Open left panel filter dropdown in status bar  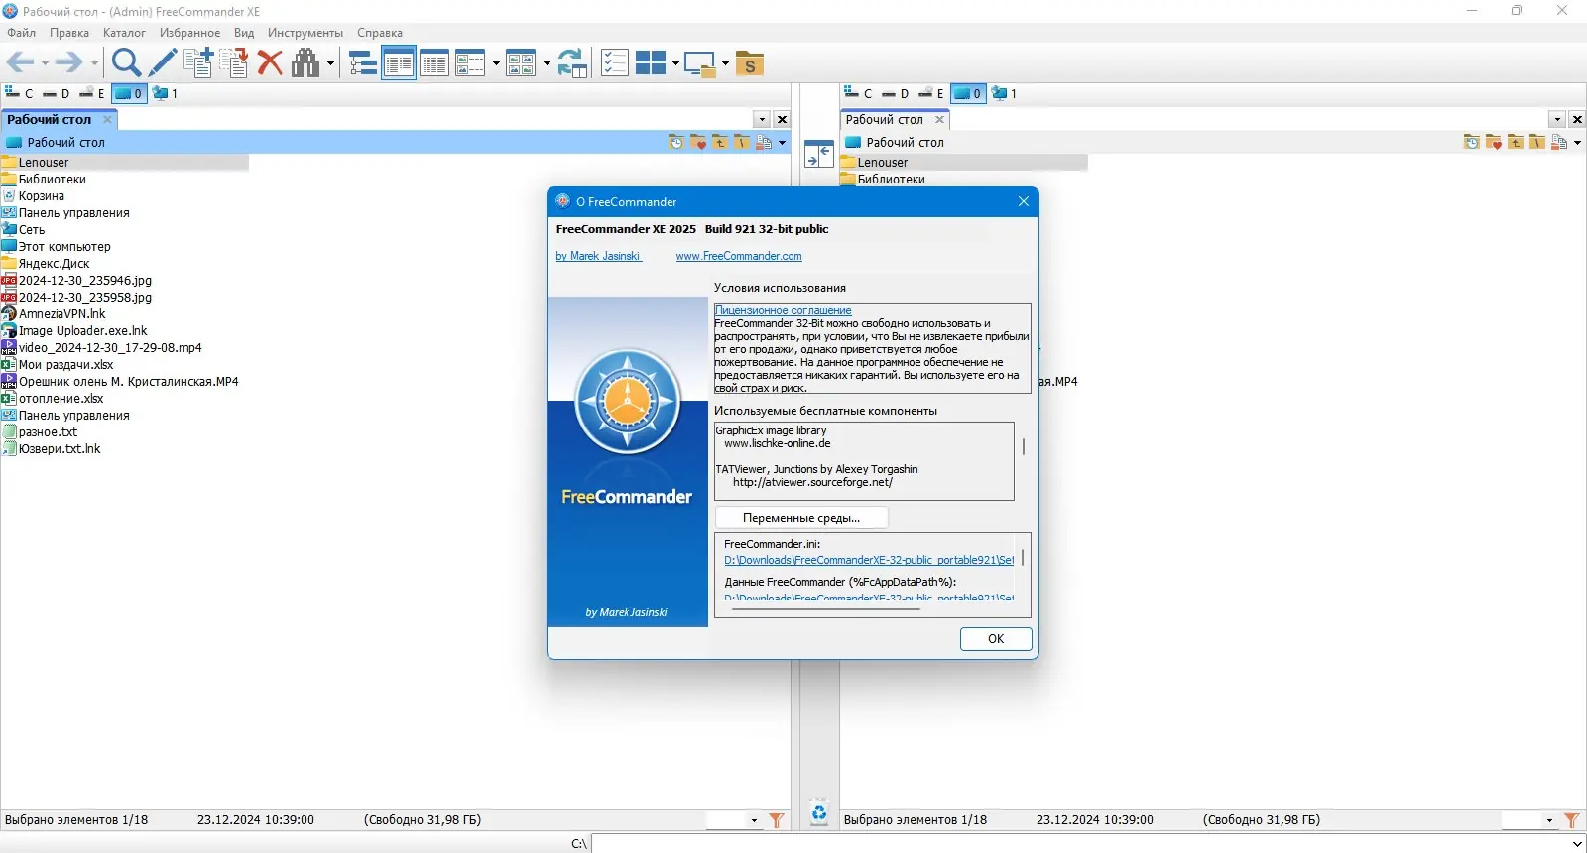754,820
